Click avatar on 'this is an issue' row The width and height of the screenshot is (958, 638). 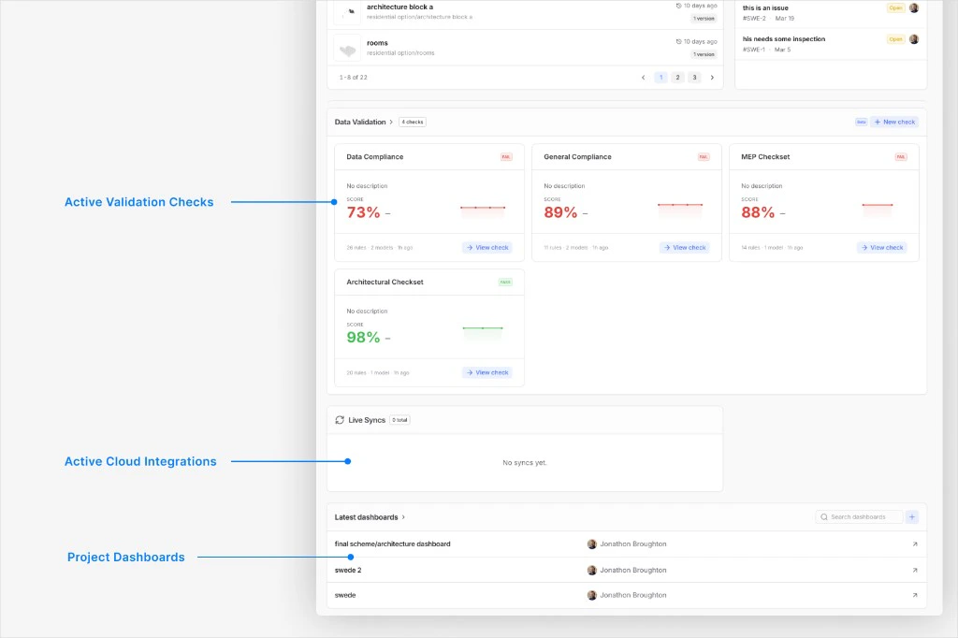coord(914,7)
